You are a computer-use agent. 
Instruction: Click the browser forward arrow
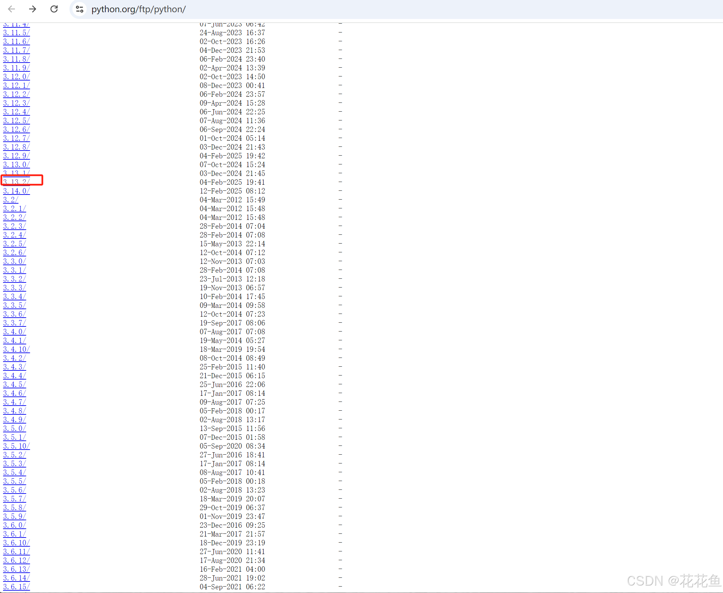33,9
